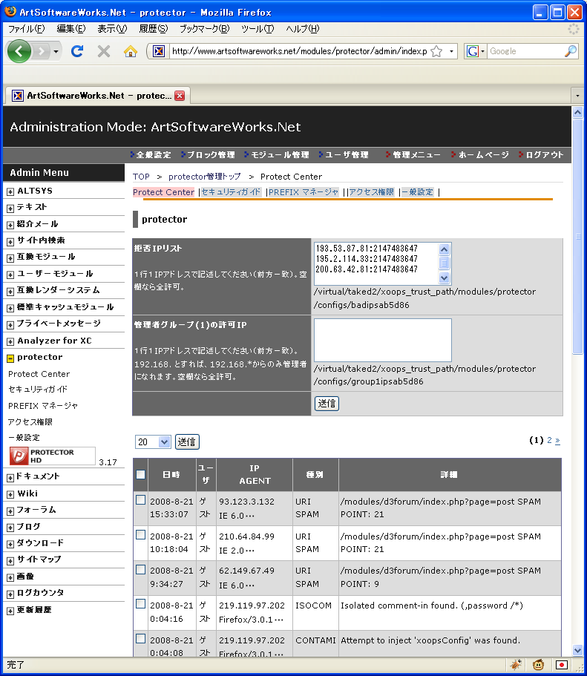The width and height of the screenshot is (587, 676).
Task: Tick checkbox for the 93.123.3.132 log entry
Action: click(x=141, y=501)
